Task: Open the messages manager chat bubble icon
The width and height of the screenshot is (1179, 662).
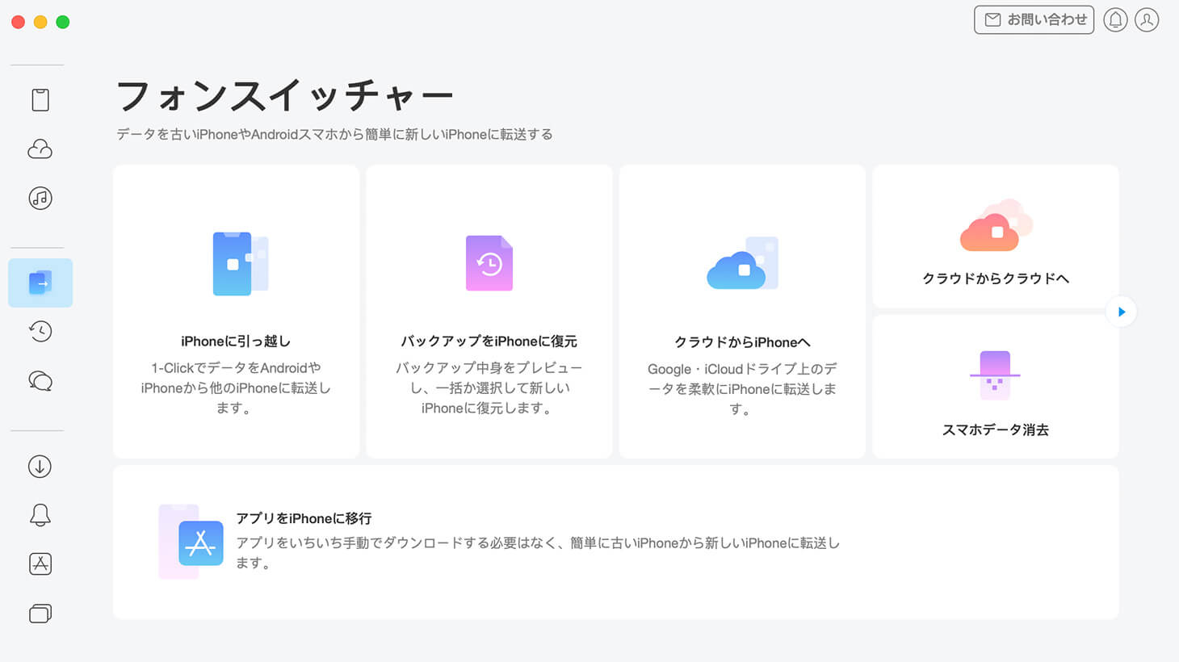Action: pos(40,380)
